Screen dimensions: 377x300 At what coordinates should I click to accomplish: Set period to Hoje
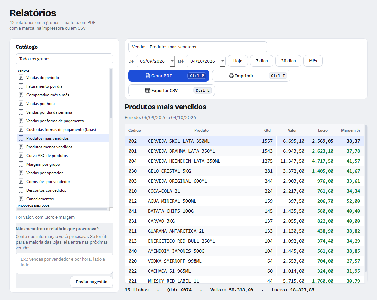tap(238, 61)
